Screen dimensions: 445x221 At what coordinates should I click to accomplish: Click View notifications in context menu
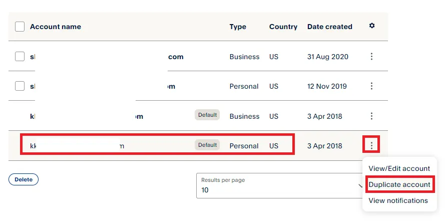click(398, 200)
